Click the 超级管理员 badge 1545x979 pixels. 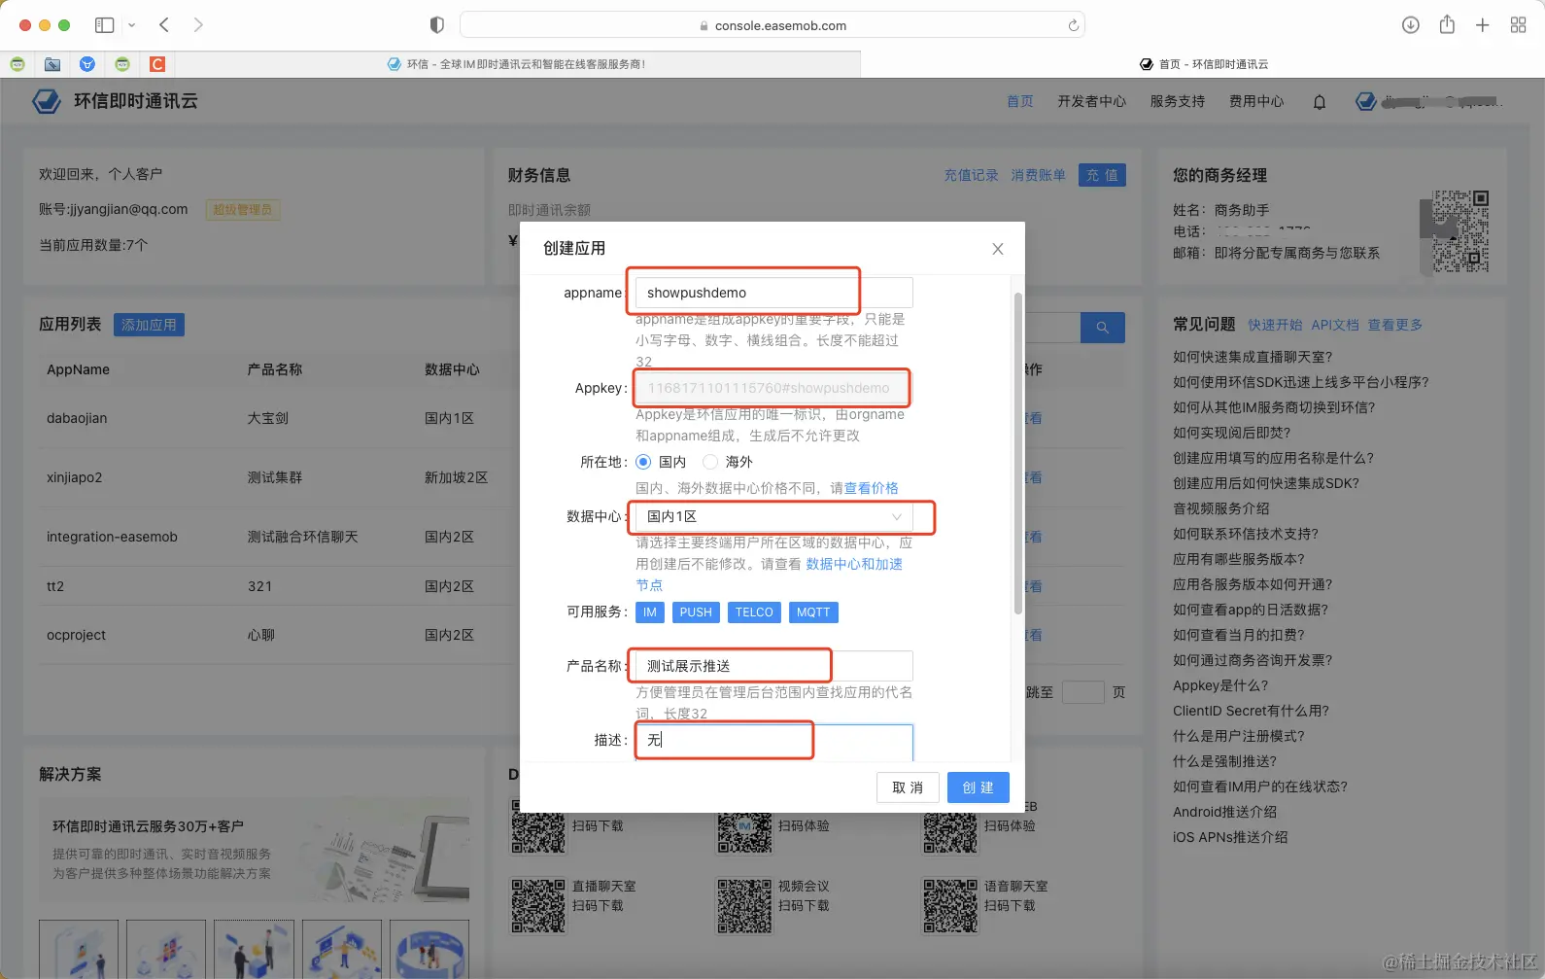coord(243,209)
